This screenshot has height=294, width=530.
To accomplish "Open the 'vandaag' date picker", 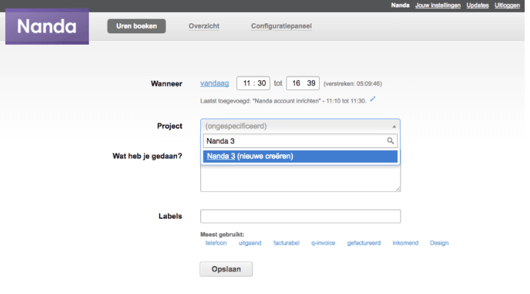I will tap(214, 83).
